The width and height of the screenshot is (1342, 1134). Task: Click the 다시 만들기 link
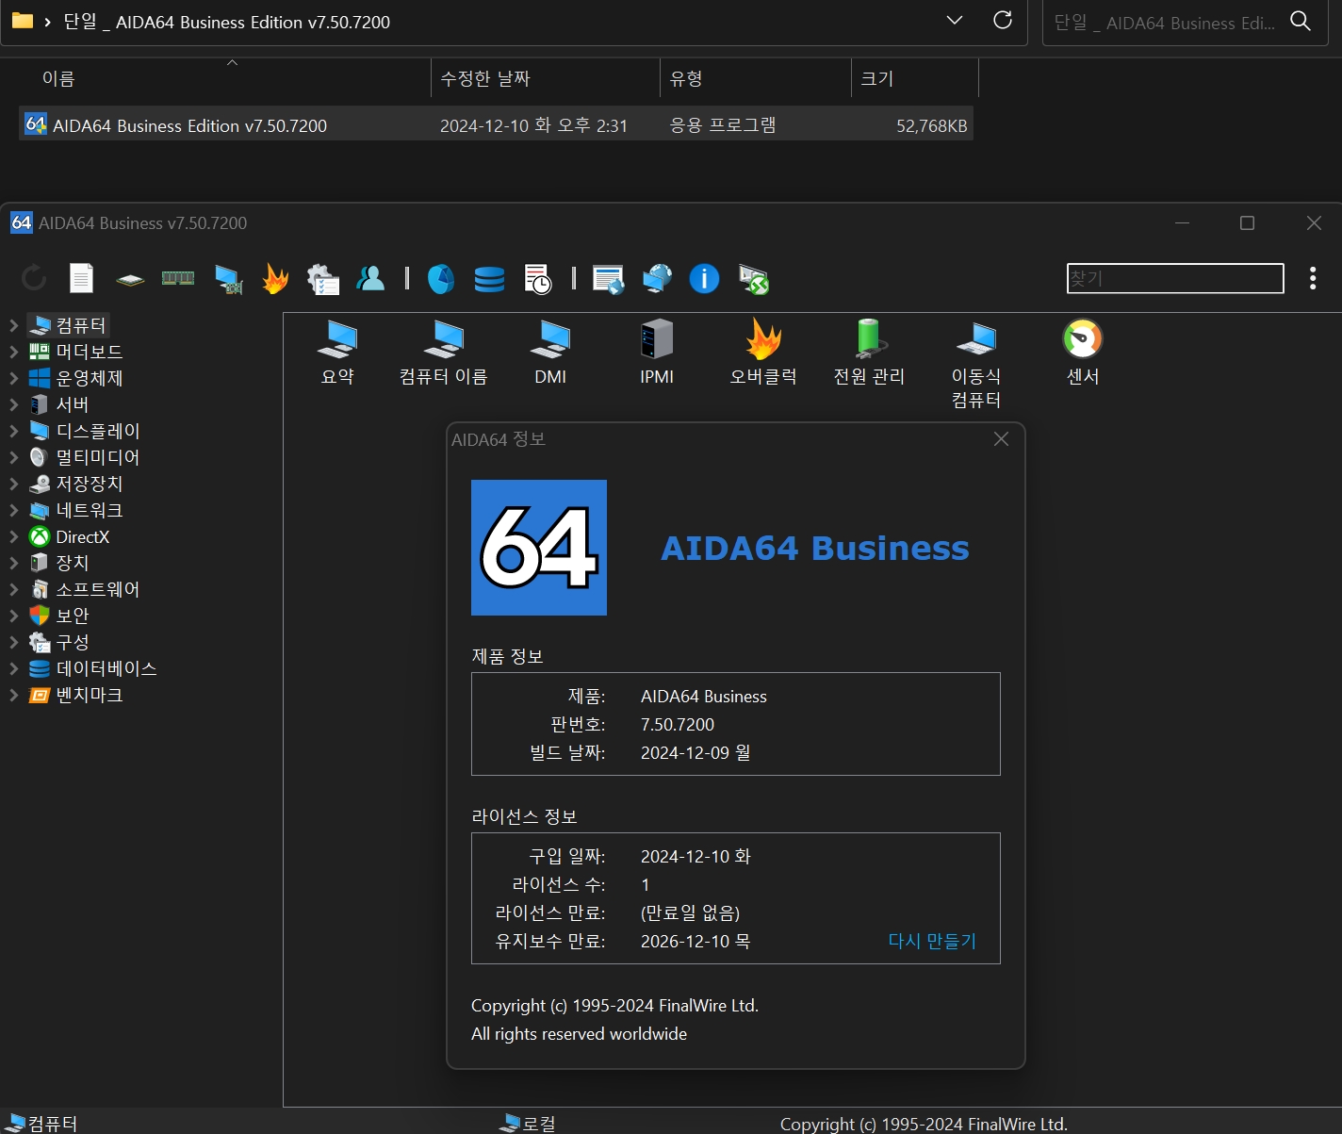[932, 941]
